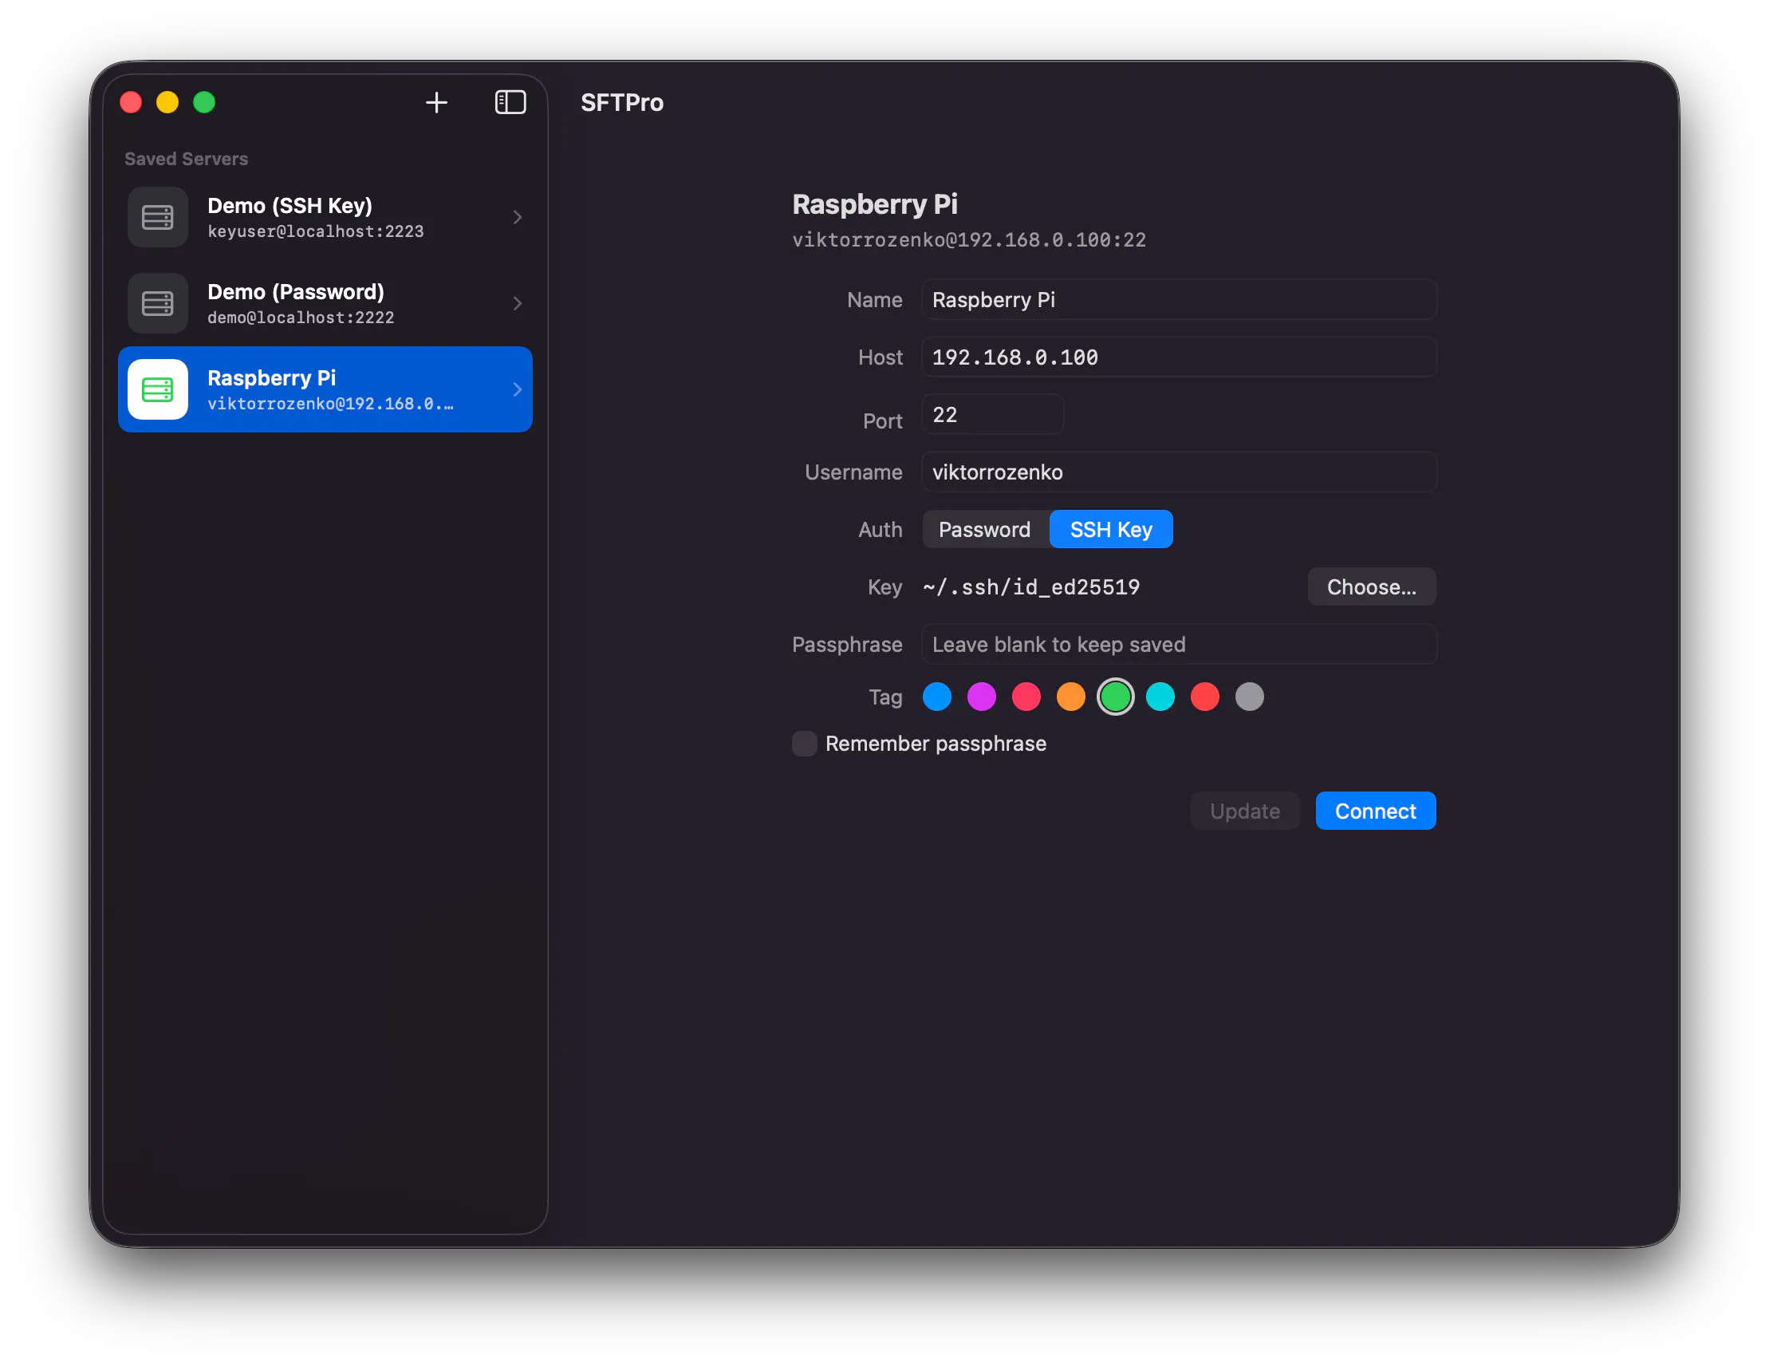Zoom the window with green button
This screenshot has width=1769, height=1366.
[x=204, y=102]
